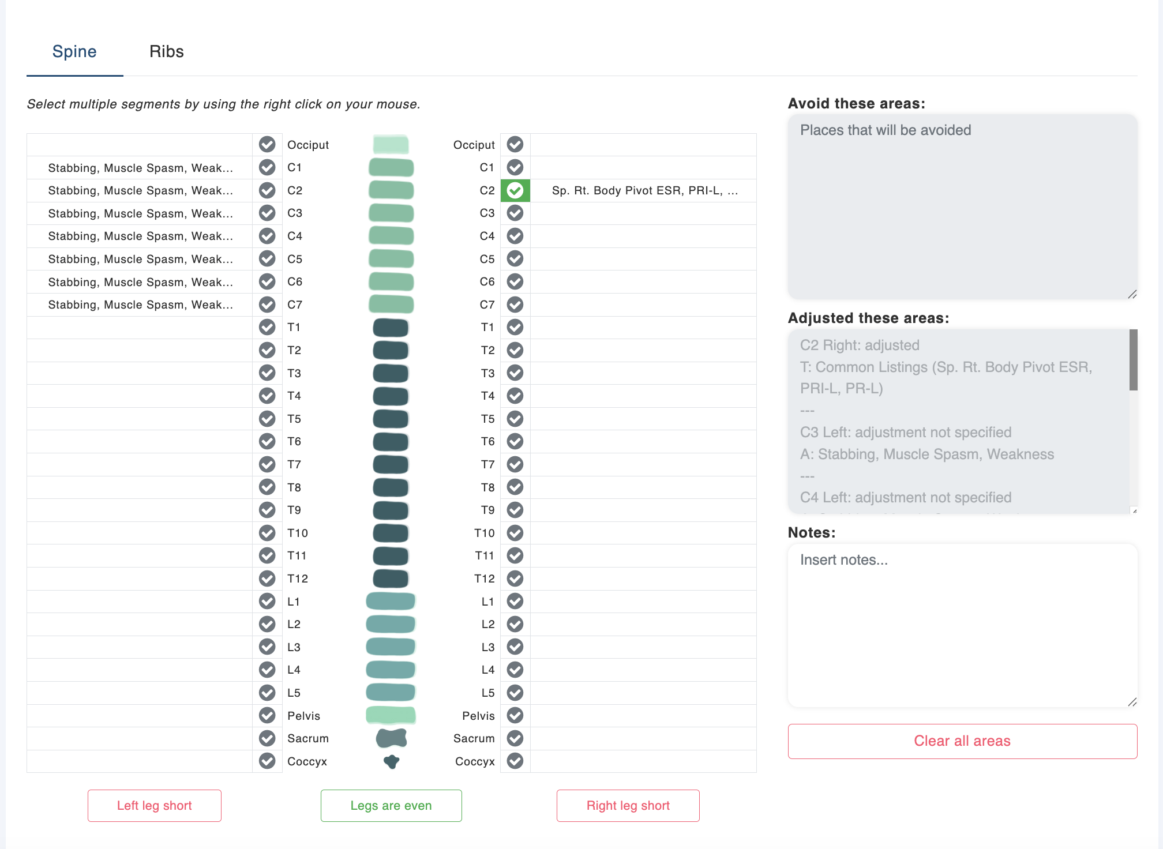Switch to the Ribs tab

tap(166, 51)
